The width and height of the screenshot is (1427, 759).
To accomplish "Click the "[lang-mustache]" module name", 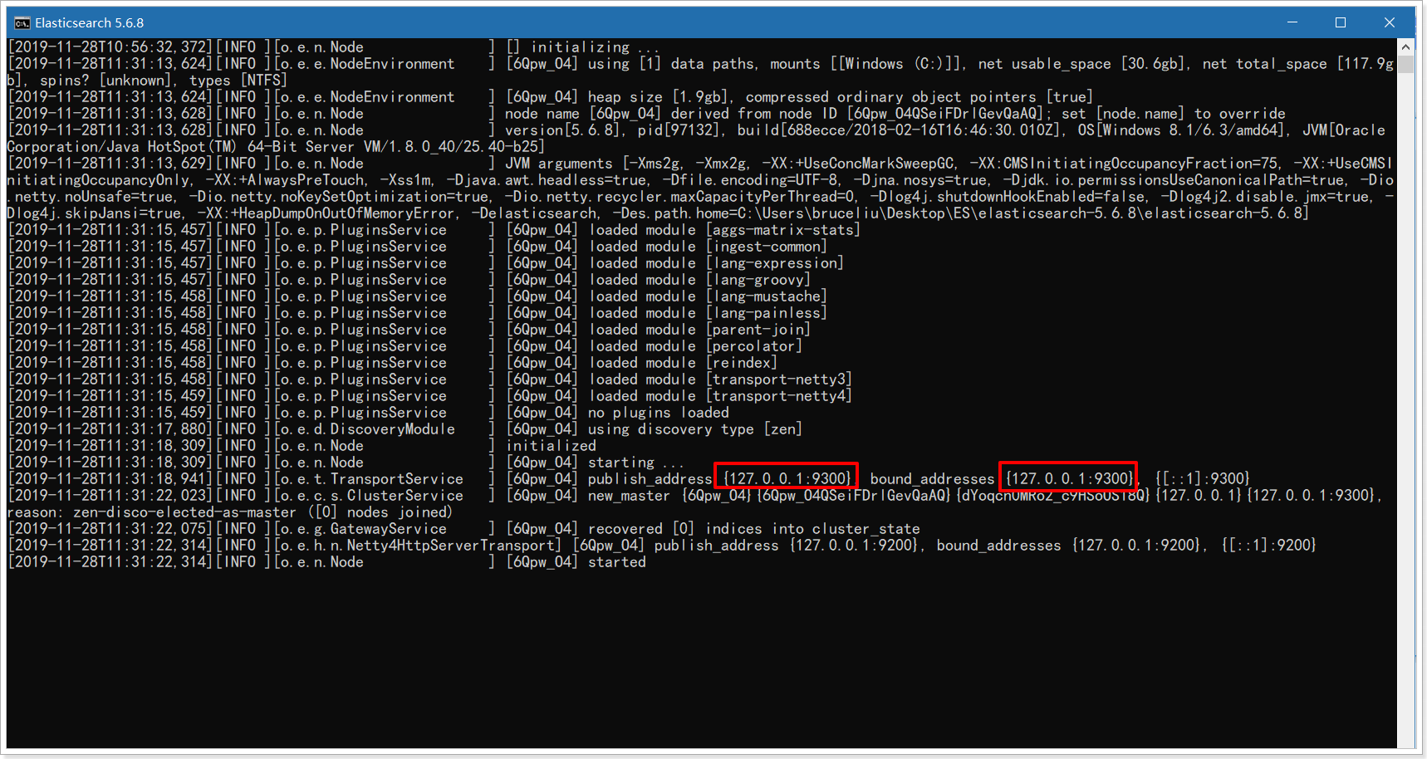I will (x=767, y=296).
